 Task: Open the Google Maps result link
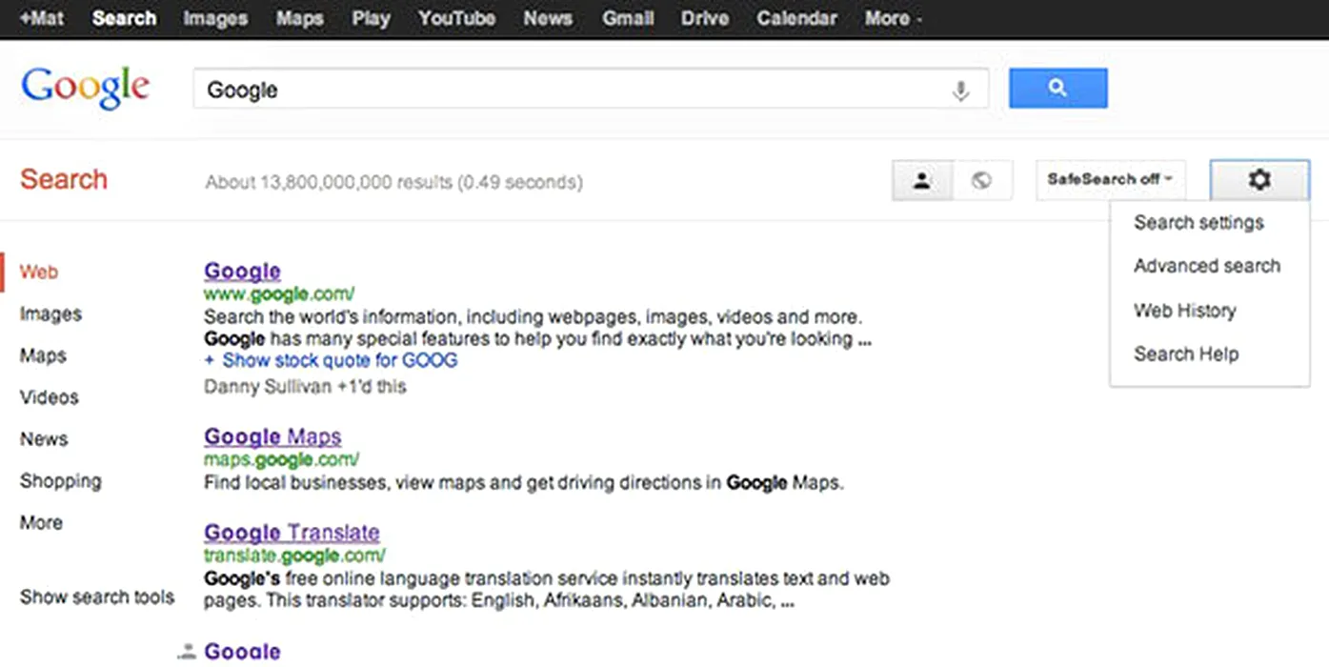pyautogui.click(x=272, y=436)
